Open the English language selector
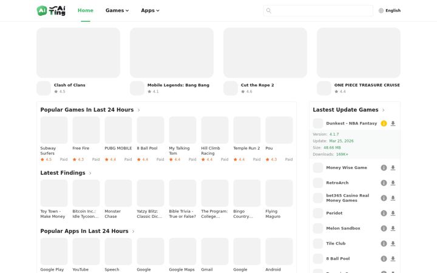 click(390, 10)
